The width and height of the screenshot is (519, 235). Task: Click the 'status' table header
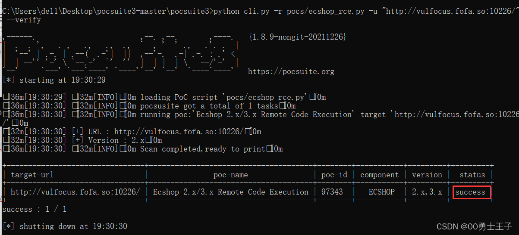(472, 175)
